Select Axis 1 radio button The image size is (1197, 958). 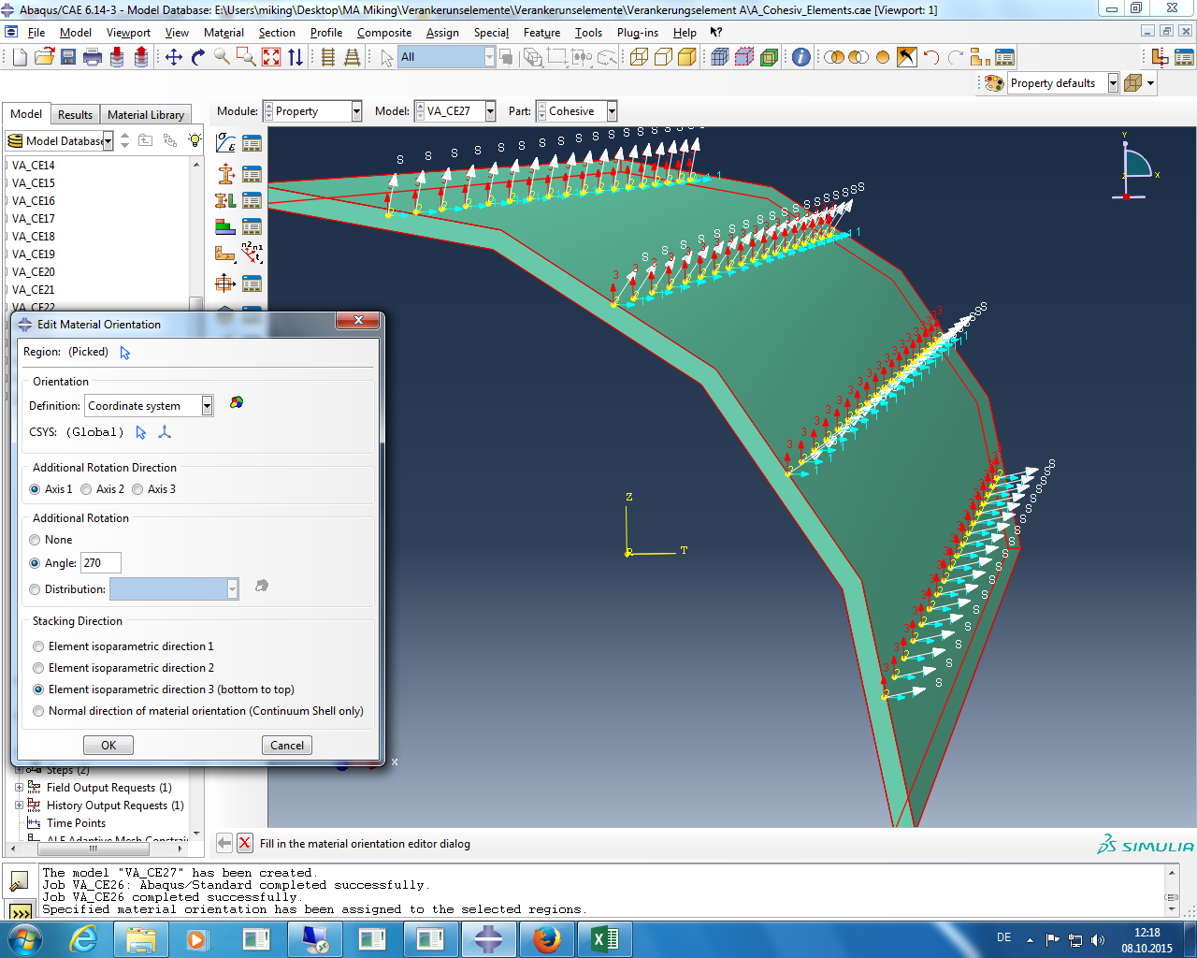point(35,489)
